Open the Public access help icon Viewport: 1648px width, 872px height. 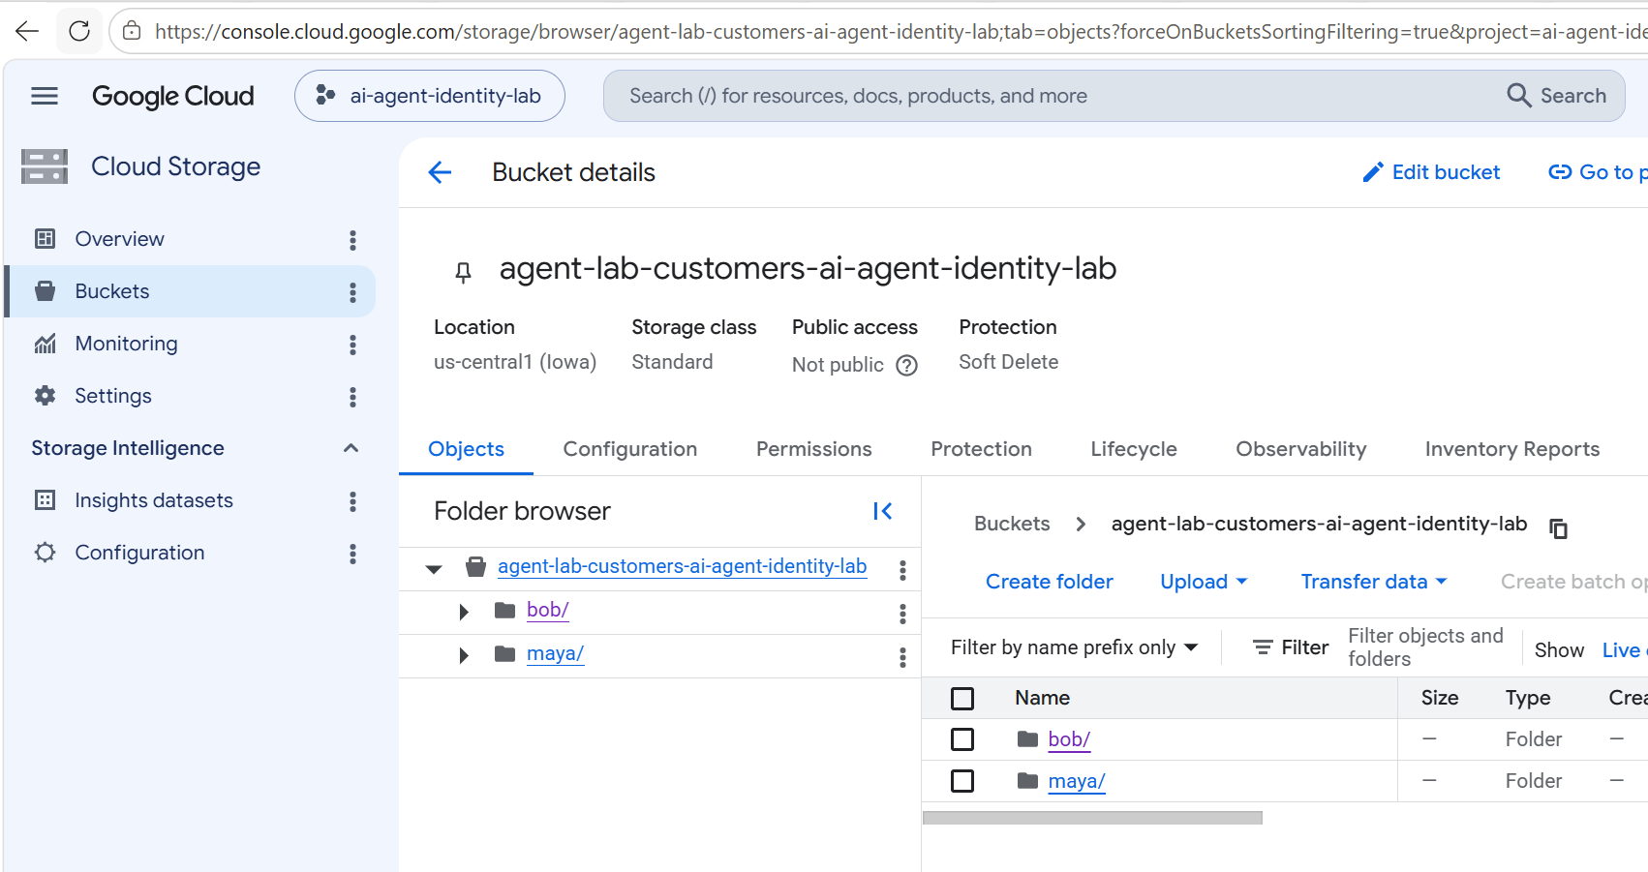[x=906, y=365]
